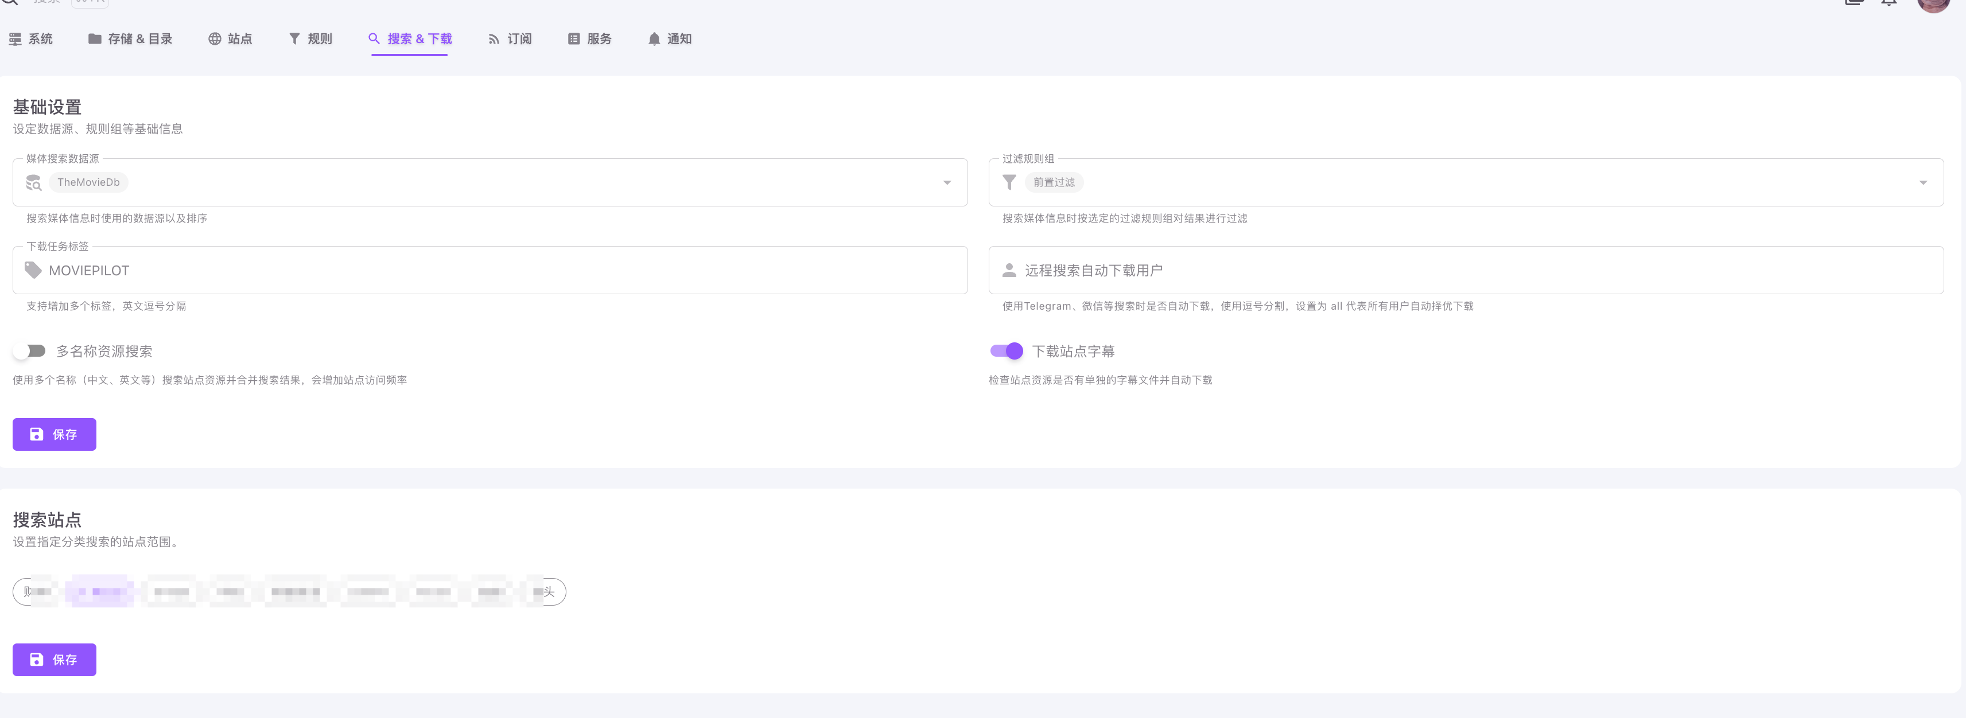Click the search magnifier icon at top left

pos(10,2)
